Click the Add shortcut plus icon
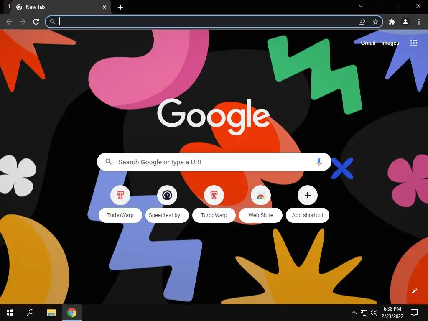Screen dimensions: 428x321 (308, 195)
